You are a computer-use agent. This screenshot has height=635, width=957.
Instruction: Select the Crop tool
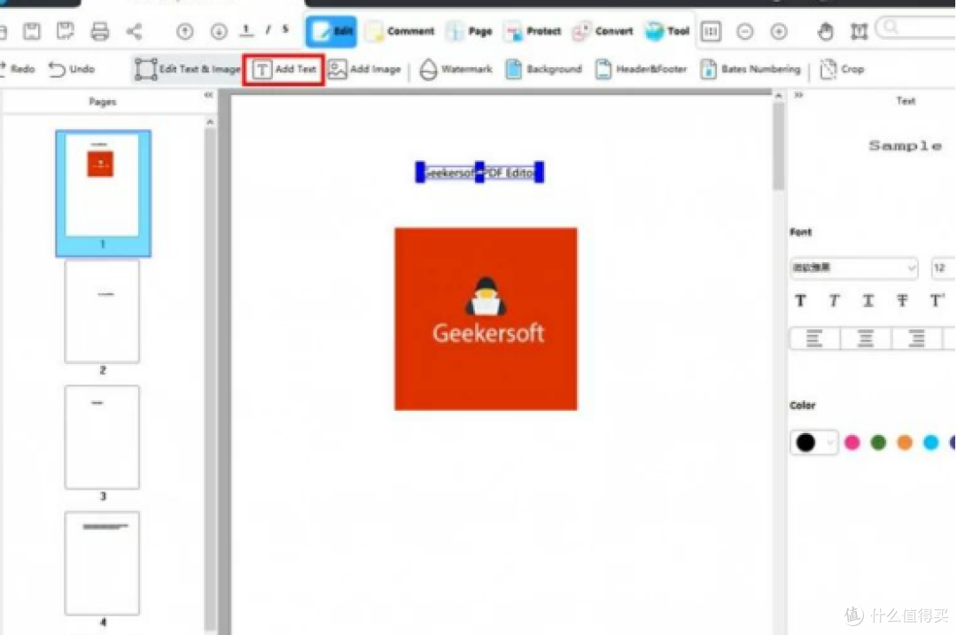click(x=843, y=69)
